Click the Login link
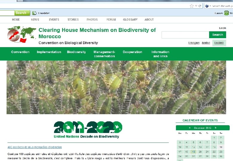The width and height of the screenshot is (233, 161). coord(223,28)
